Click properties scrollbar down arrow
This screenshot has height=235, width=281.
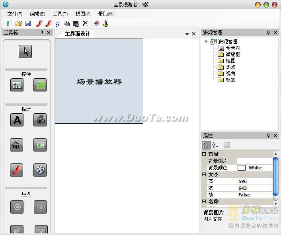275,204
